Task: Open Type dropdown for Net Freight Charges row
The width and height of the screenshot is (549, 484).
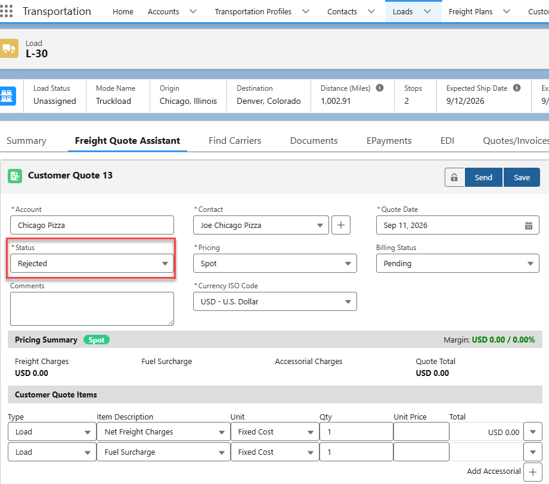Action: coord(52,431)
